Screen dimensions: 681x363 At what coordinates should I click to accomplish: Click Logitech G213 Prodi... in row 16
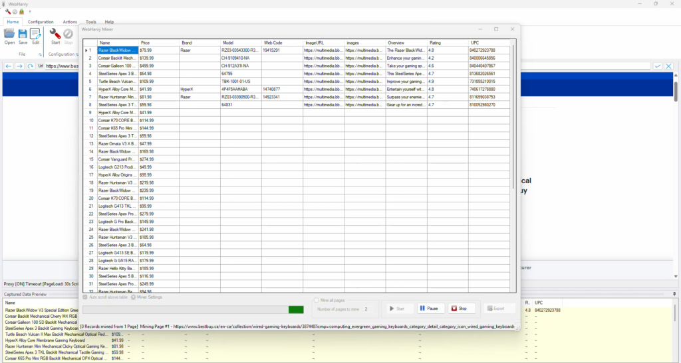(118, 167)
